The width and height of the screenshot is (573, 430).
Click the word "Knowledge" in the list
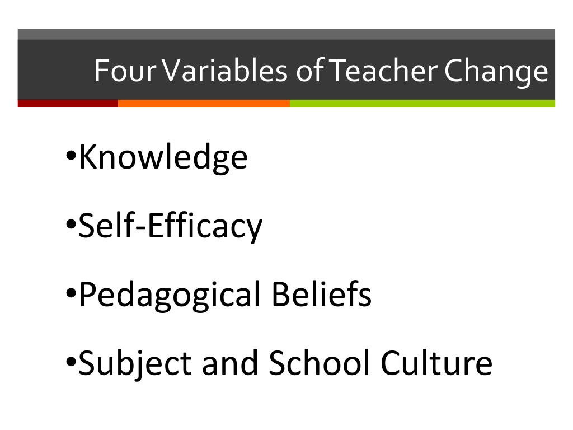163,157
